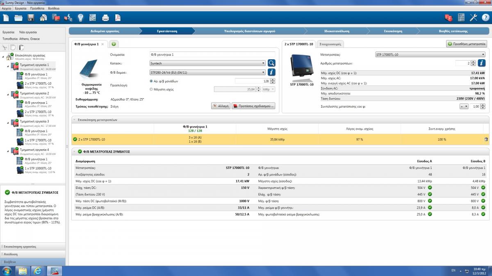
Task: Open settings with the wrench tools icon
Action: click(x=474, y=18)
